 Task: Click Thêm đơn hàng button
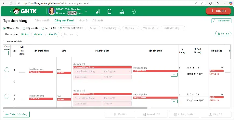[16, 114]
